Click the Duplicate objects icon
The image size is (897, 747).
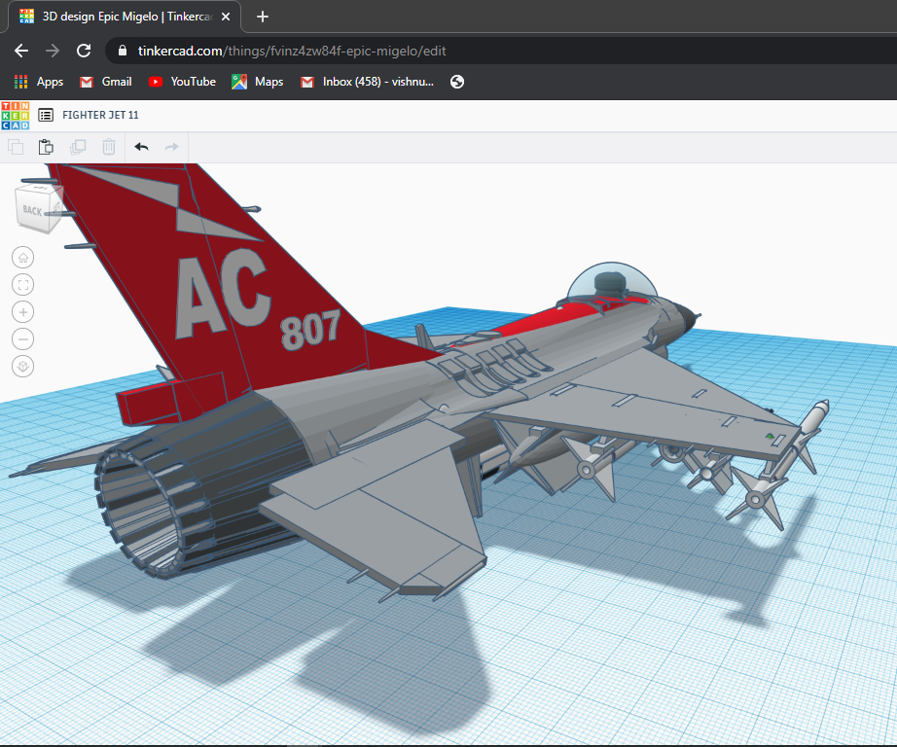click(x=78, y=146)
